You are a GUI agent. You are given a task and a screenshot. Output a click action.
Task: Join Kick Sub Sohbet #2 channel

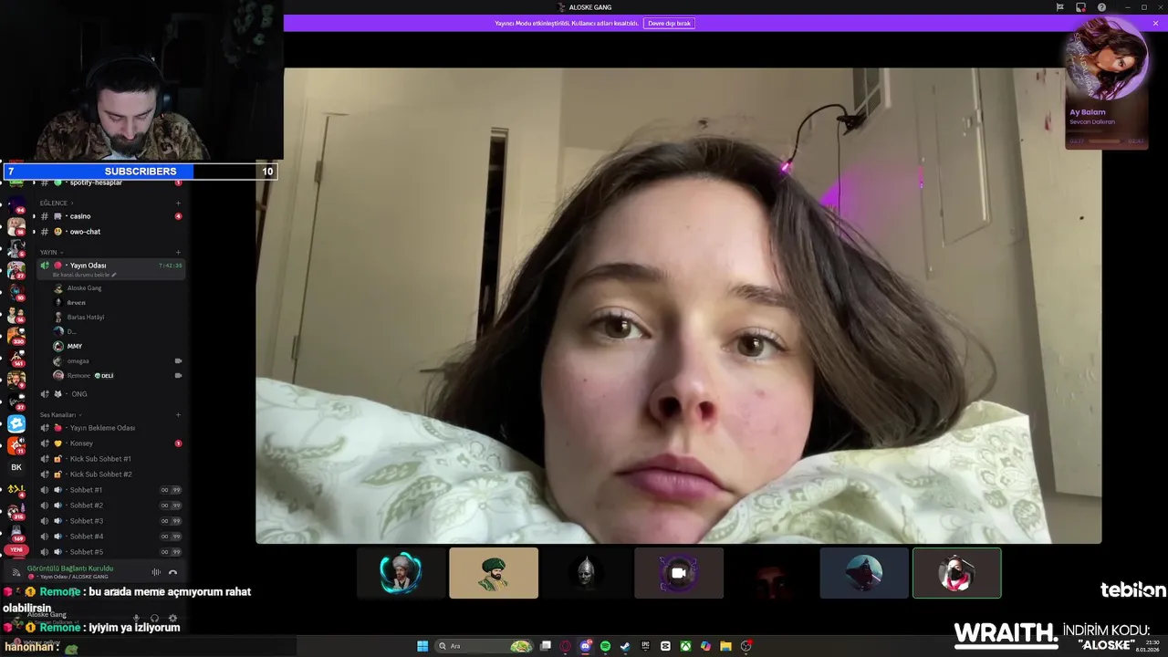pos(110,474)
